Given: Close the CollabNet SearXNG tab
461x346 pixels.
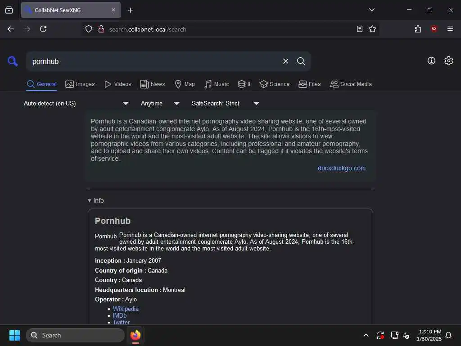Looking at the screenshot, I should click(113, 10).
